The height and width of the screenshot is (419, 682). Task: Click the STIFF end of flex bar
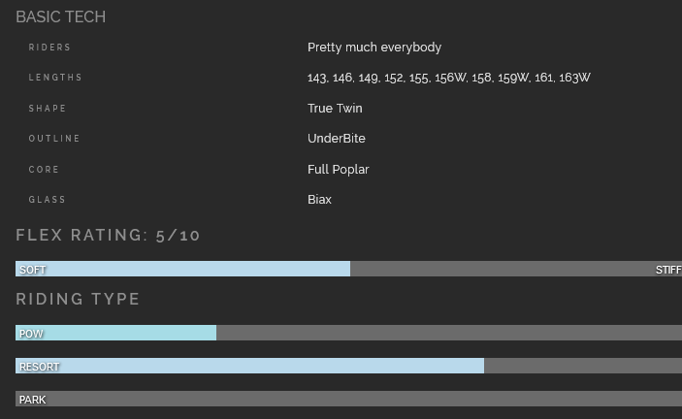coord(667,270)
